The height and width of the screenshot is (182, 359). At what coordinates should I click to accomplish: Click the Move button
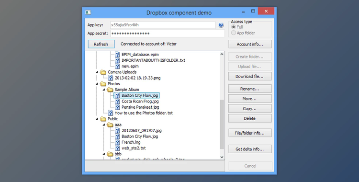click(250, 99)
